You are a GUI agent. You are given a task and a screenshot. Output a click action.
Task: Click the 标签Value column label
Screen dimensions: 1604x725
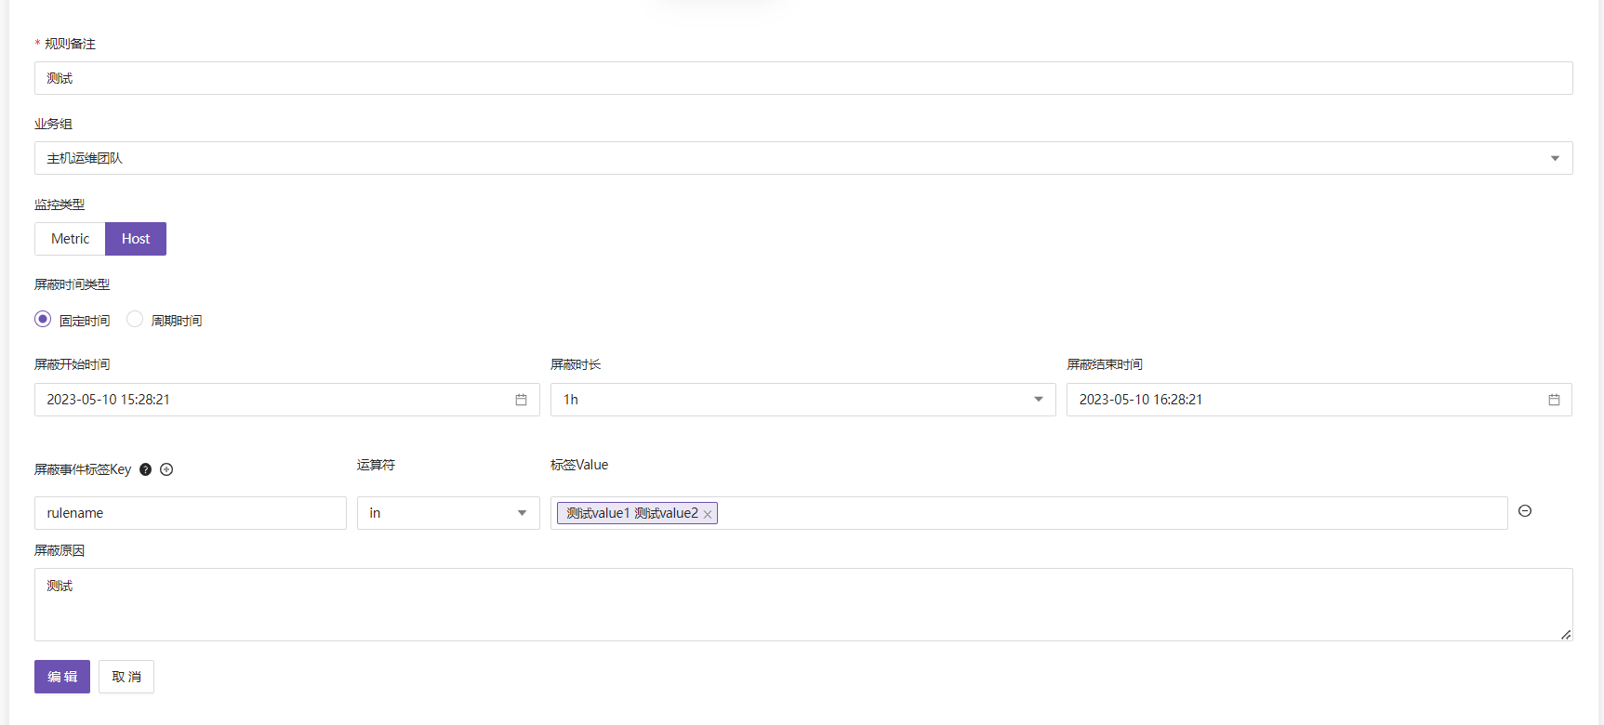(579, 465)
